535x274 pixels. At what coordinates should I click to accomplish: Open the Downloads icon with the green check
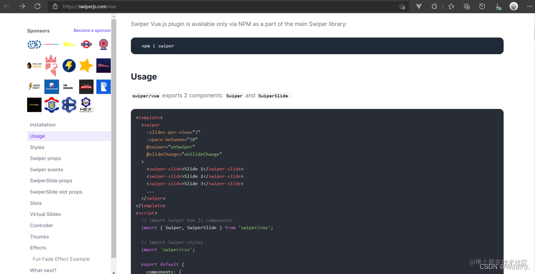click(498, 6)
